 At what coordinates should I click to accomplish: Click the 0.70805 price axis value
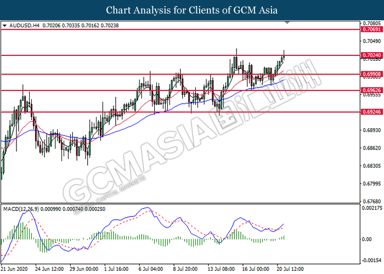pos(372,24)
